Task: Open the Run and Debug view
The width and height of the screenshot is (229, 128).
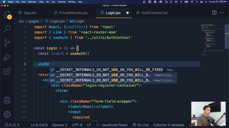Action: click(x=7, y=57)
